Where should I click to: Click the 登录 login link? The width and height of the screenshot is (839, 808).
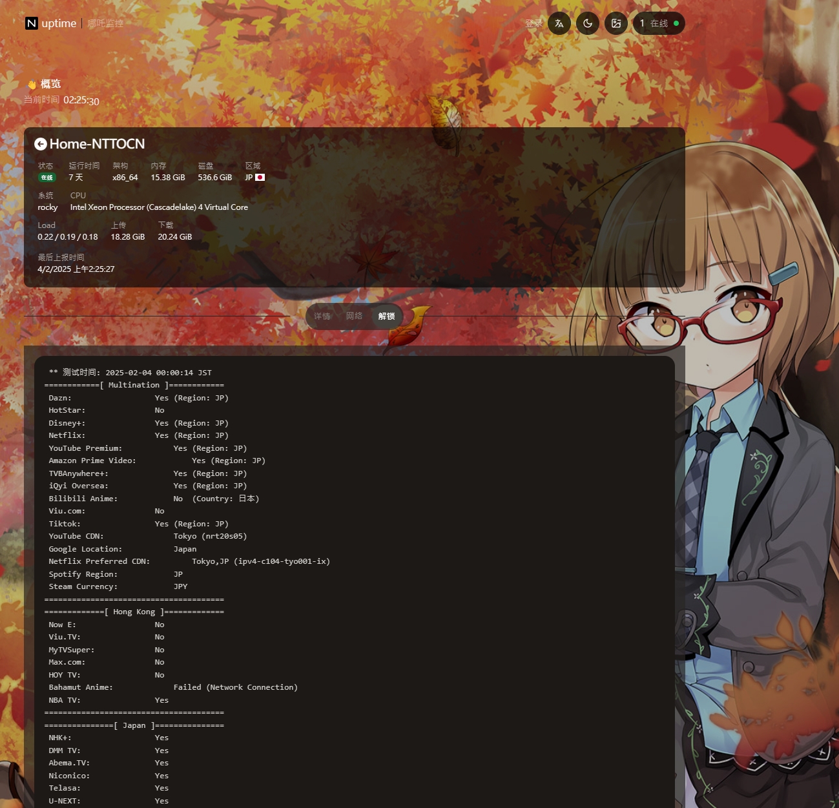[533, 23]
